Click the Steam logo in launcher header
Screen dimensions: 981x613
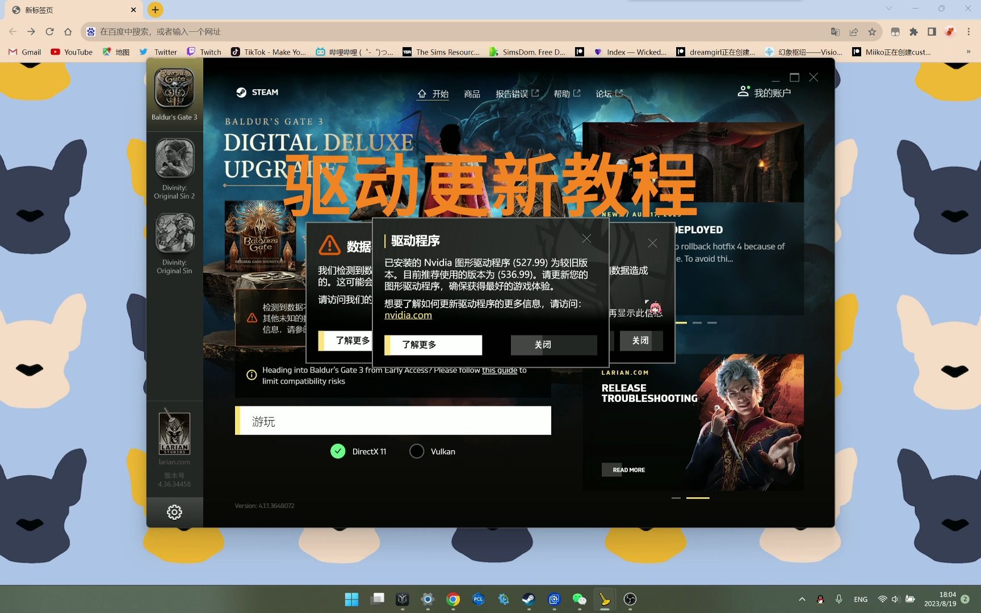click(257, 93)
